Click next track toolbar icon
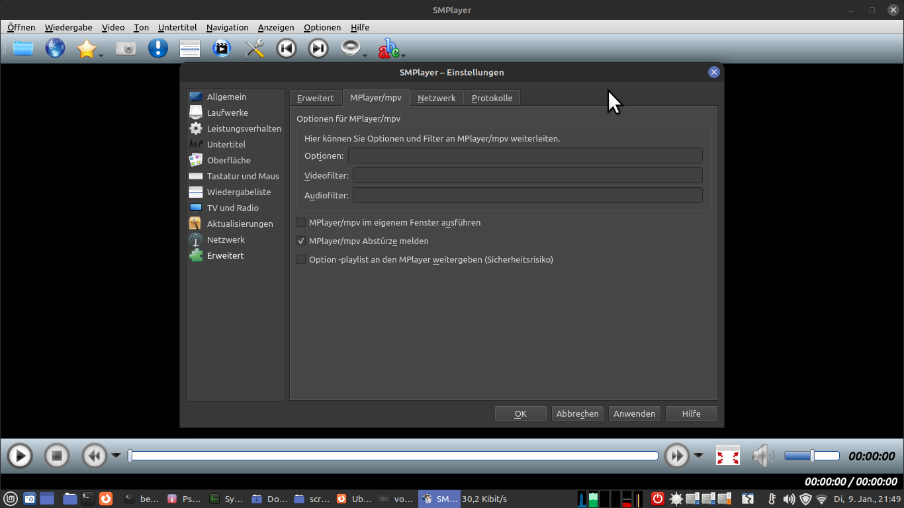Image resolution: width=904 pixels, height=508 pixels. (x=318, y=48)
